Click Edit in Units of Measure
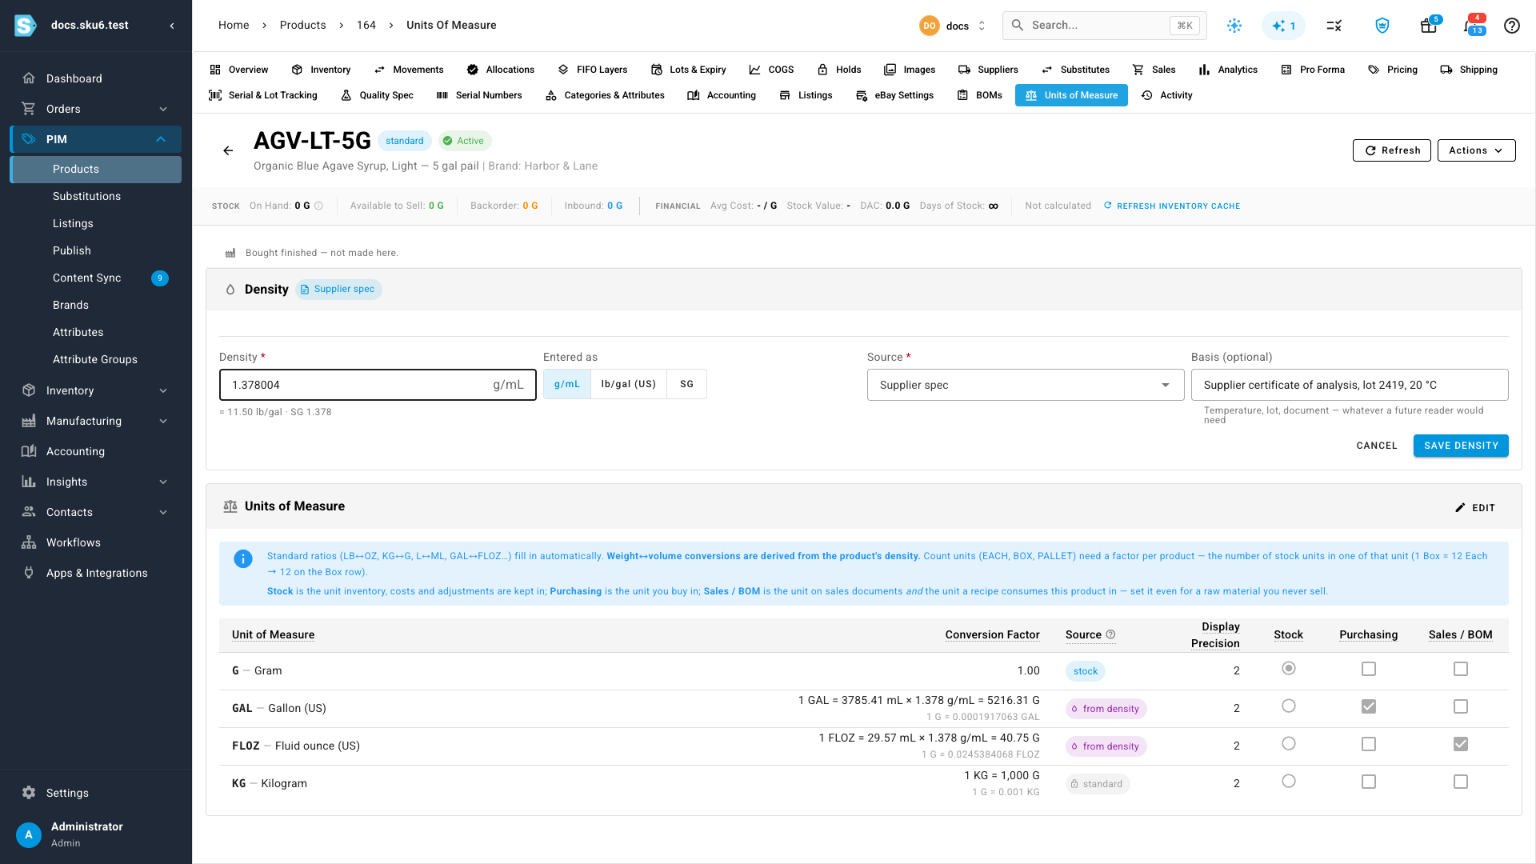The image size is (1536, 864). coord(1474,508)
